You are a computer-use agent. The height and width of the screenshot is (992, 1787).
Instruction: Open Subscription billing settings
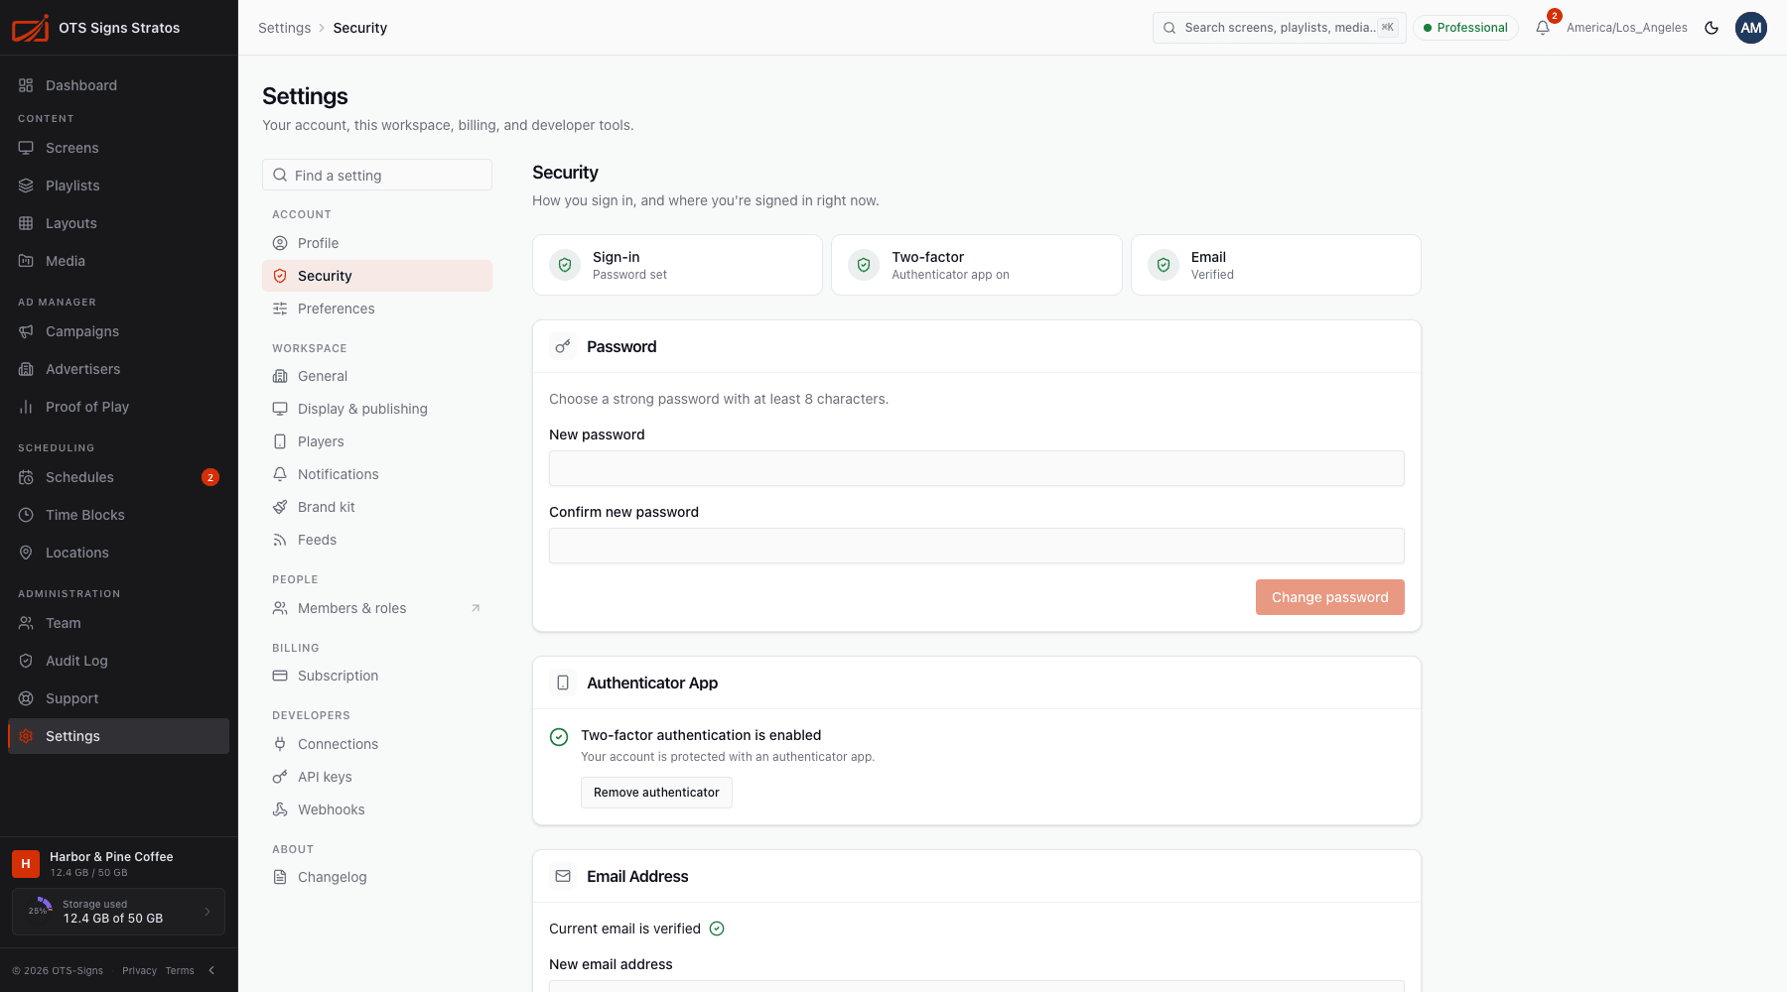tap(377, 676)
